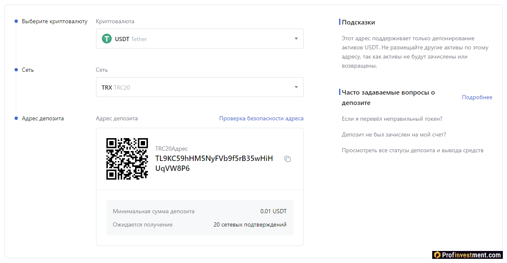Click the 20 сетевых подтверждений value
The height and width of the screenshot is (263, 507).
(250, 224)
